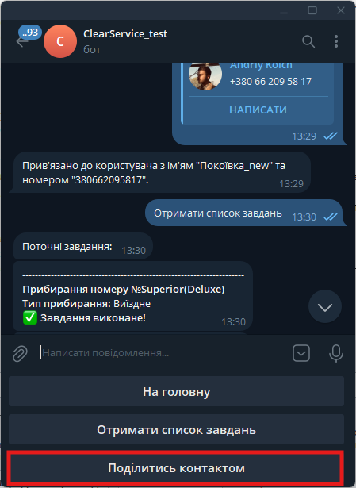Jump to latest message with down arrow

[x=325, y=306]
